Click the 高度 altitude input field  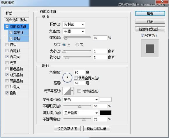pyautogui.click(x=80, y=83)
